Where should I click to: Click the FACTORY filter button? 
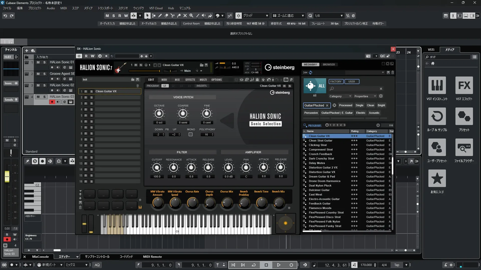click(x=336, y=81)
